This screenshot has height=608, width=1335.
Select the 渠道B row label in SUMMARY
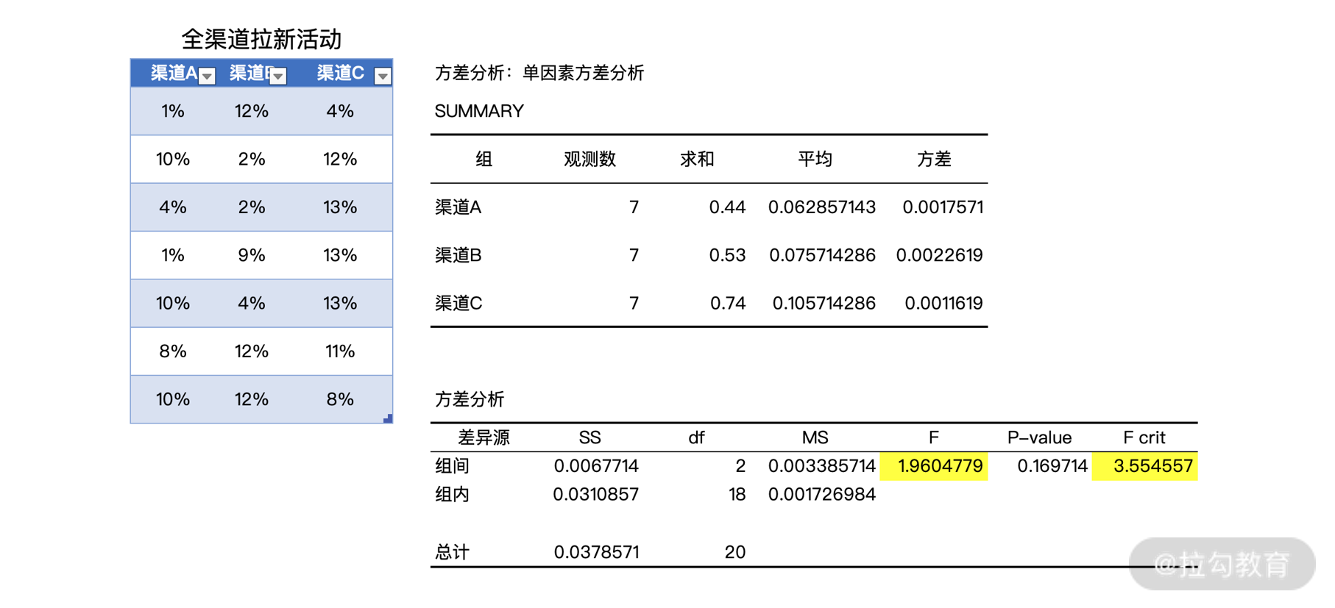[x=458, y=255]
